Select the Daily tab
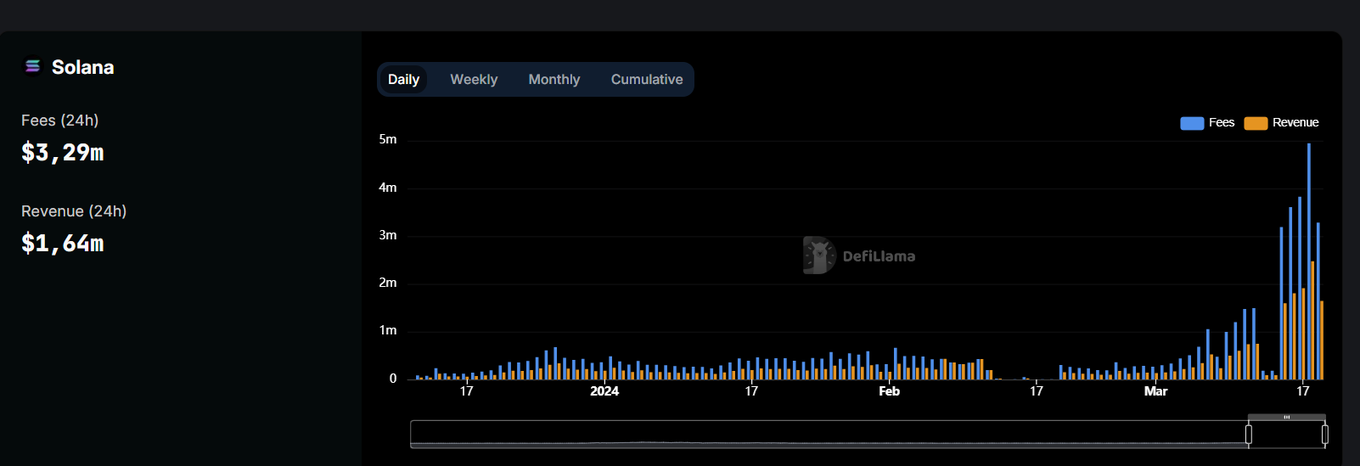1360x466 pixels. click(x=403, y=79)
